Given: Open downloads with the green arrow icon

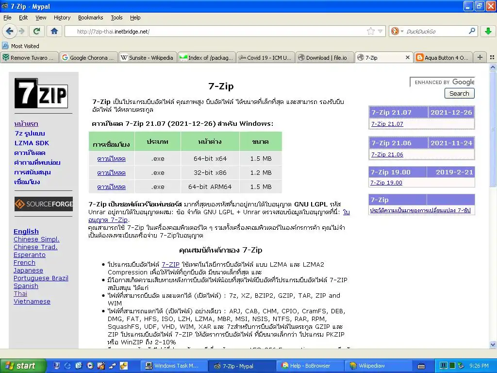Looking at the screenshot, I should coord(488,31).
